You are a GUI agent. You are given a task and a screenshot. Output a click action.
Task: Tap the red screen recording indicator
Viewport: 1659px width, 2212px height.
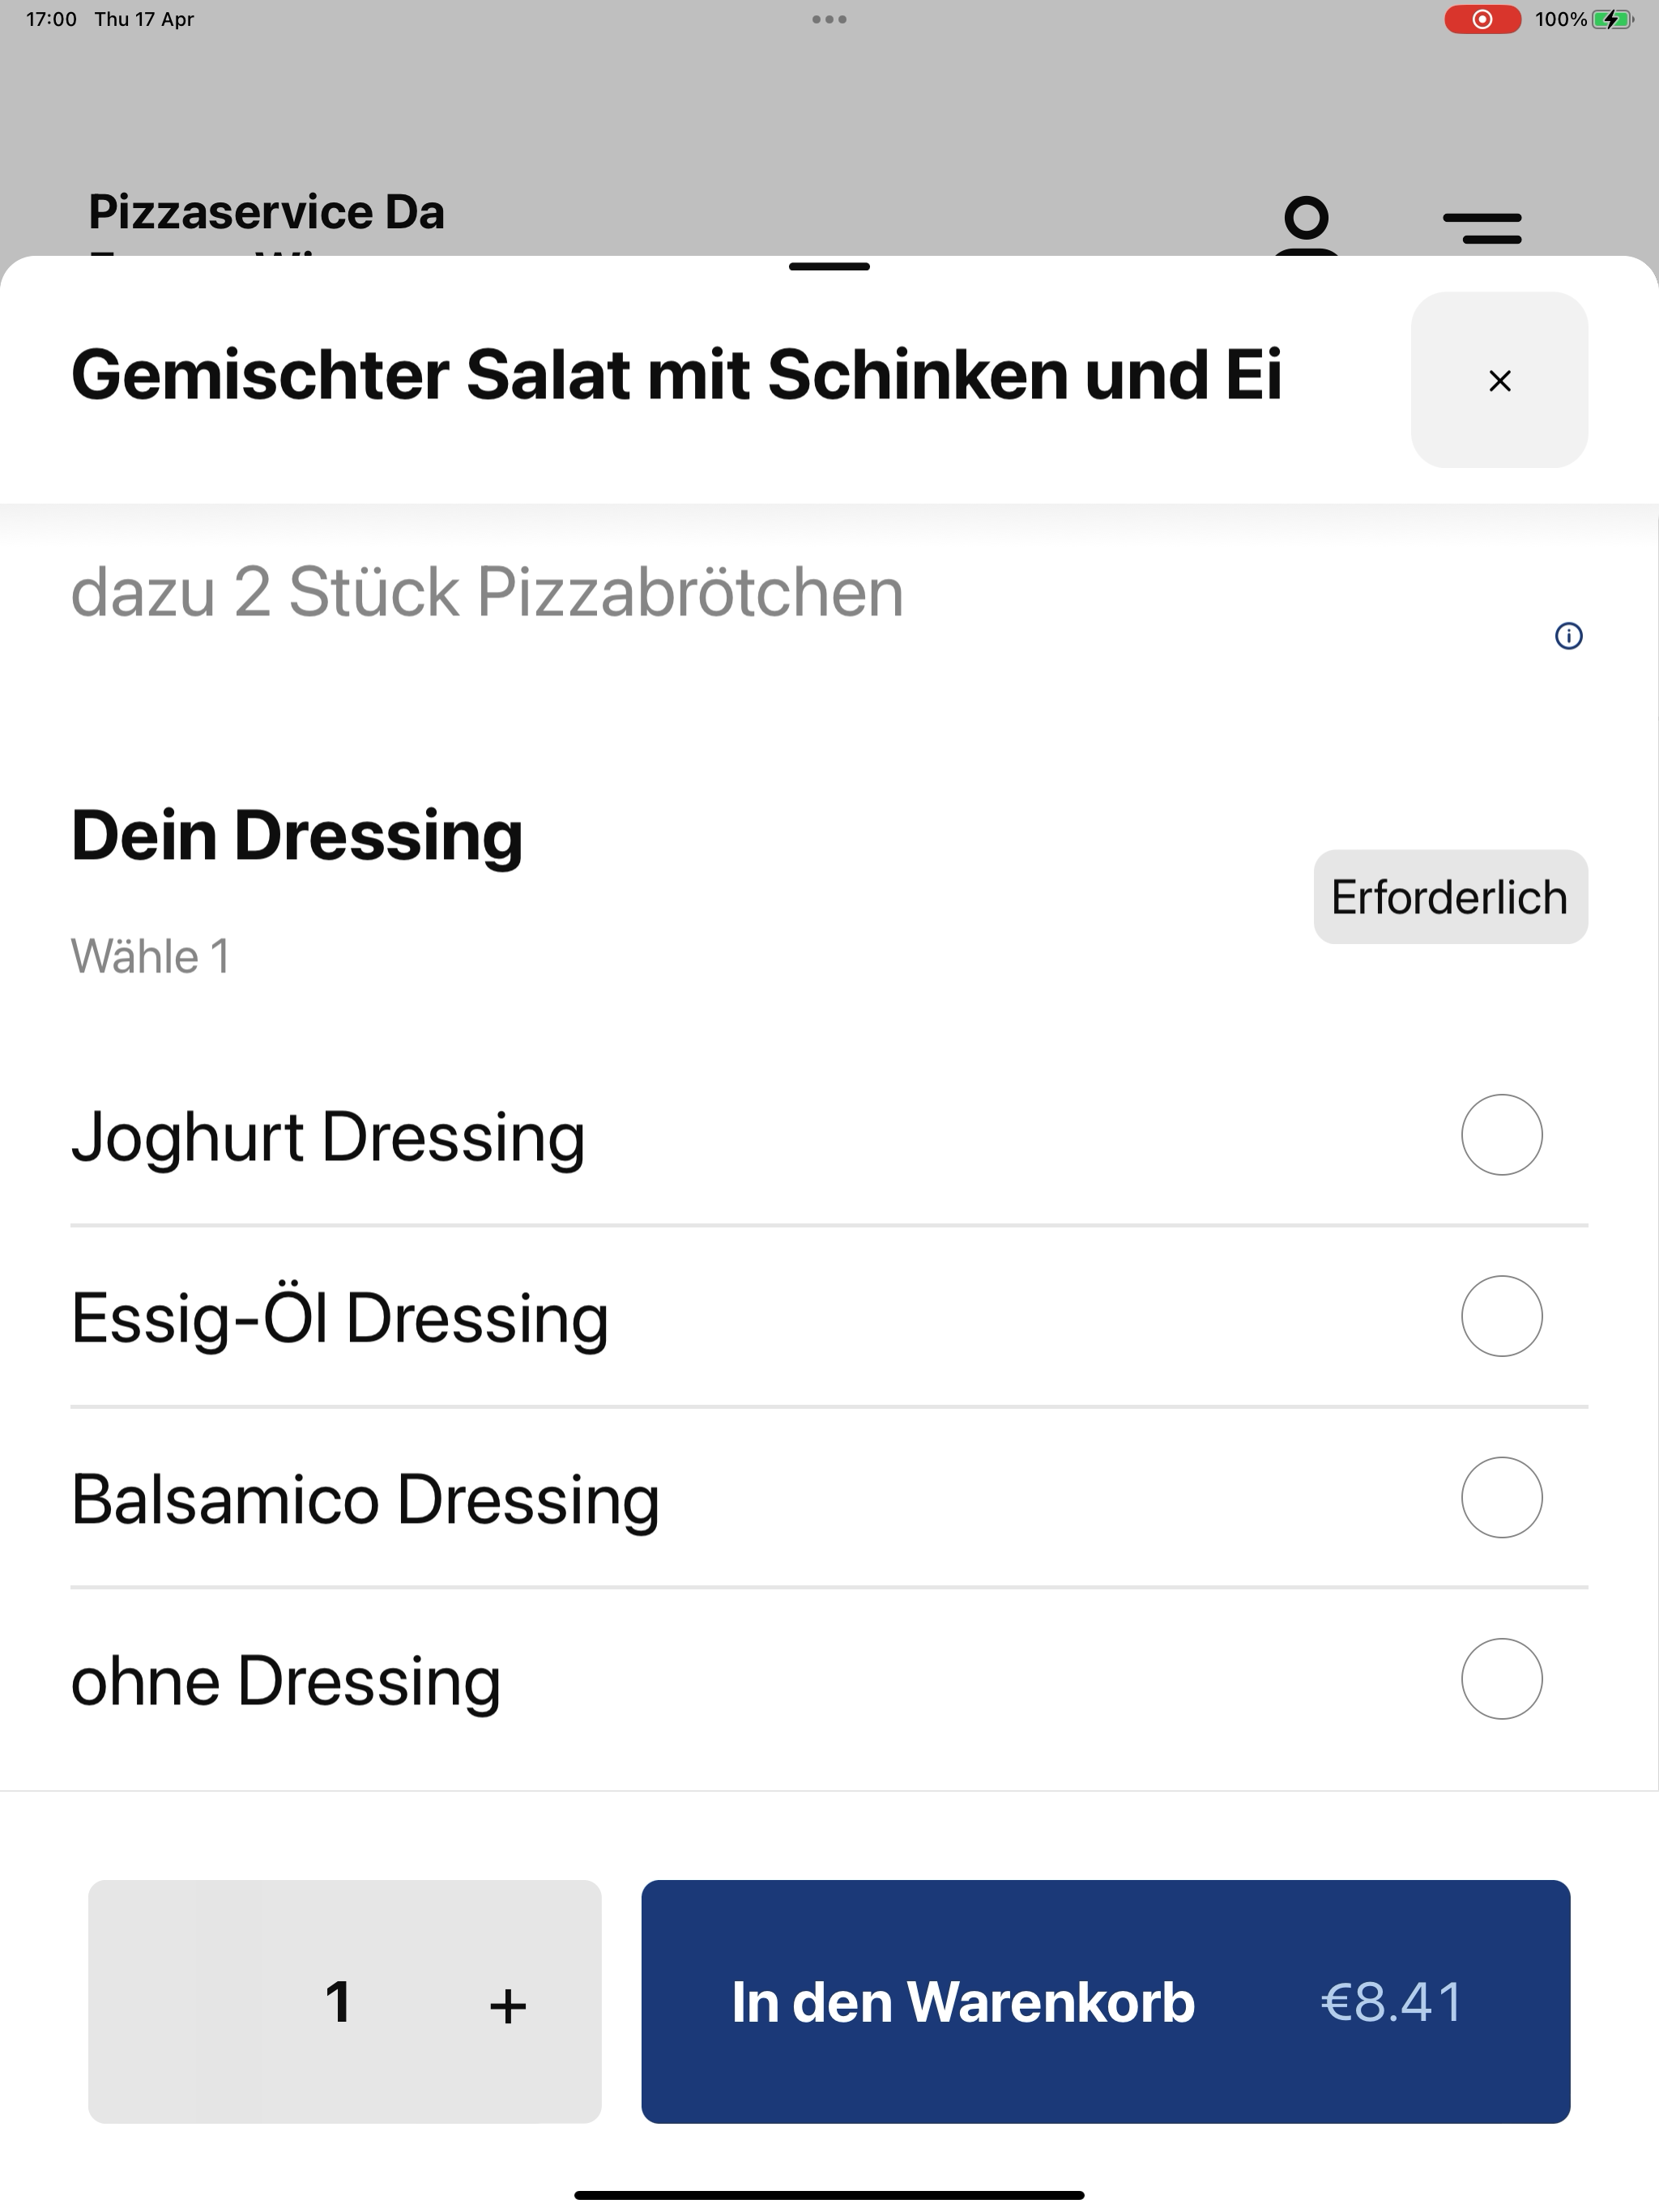[1482, 19]
